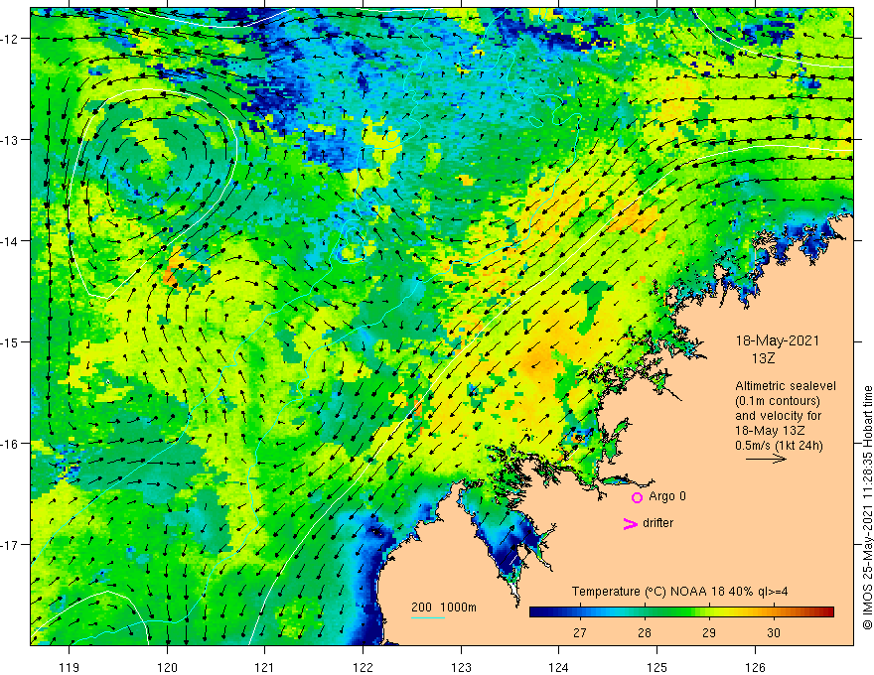
Task: Click the -16 latitude axis label
Action: pos(11,444)
